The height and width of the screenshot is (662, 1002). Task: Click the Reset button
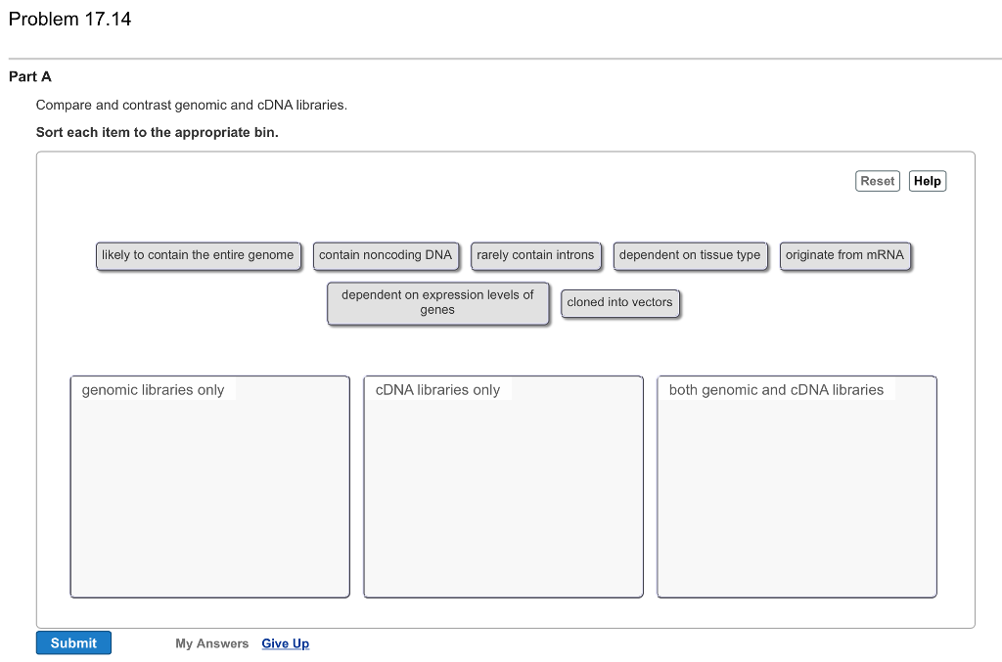[x=877, y=180]
